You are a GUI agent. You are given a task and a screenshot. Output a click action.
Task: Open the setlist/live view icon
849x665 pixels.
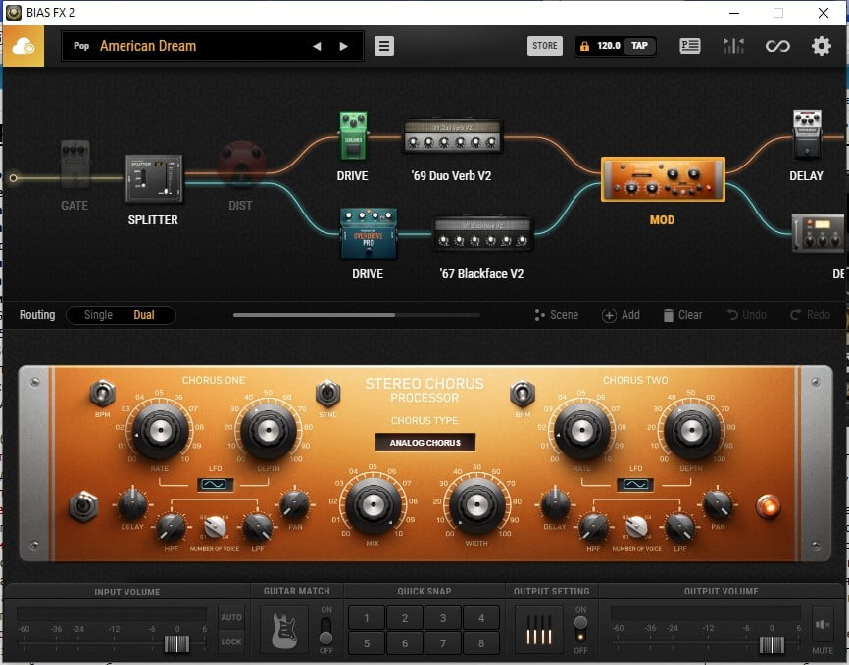(x=690, y=47)
